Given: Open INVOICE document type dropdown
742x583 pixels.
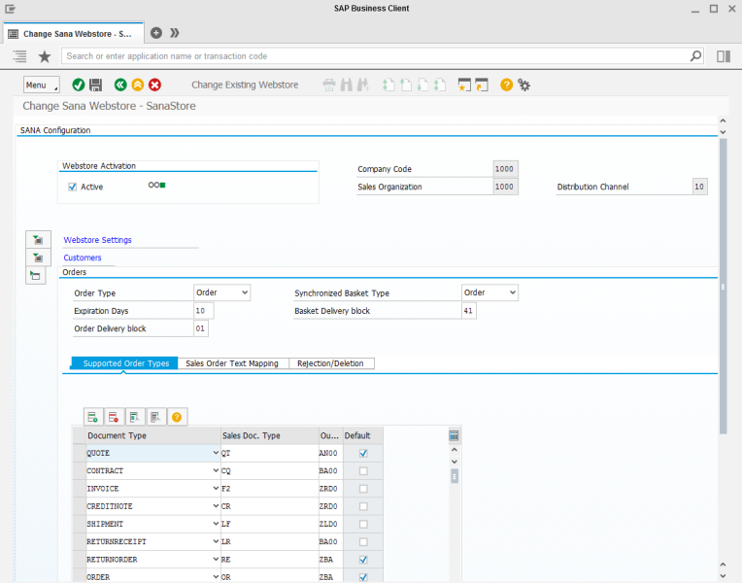Looking at the screenshot, I should point(216,489).
